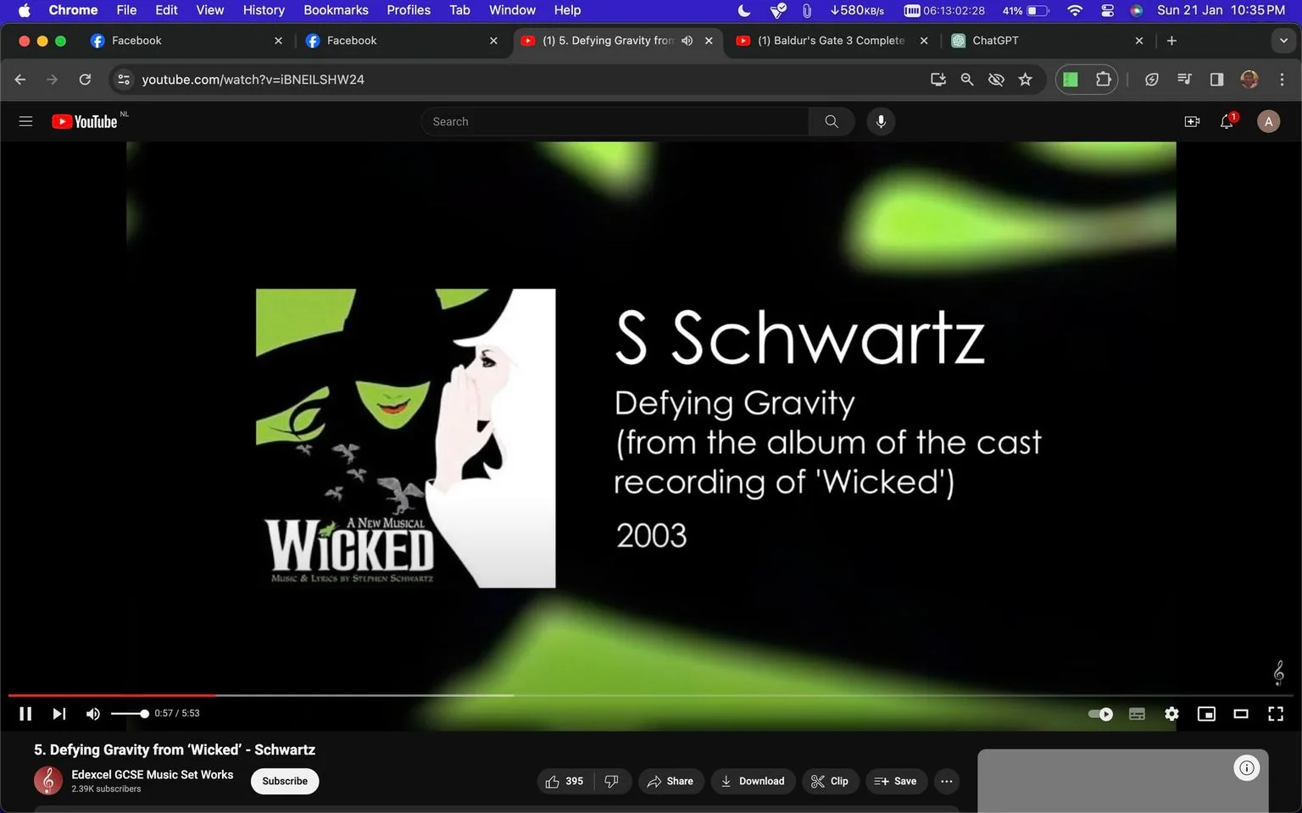The width and height of the screenshot is (1302, 813).
Task: Switch to the second Facebook tab
Action: [x=403, y=41]
